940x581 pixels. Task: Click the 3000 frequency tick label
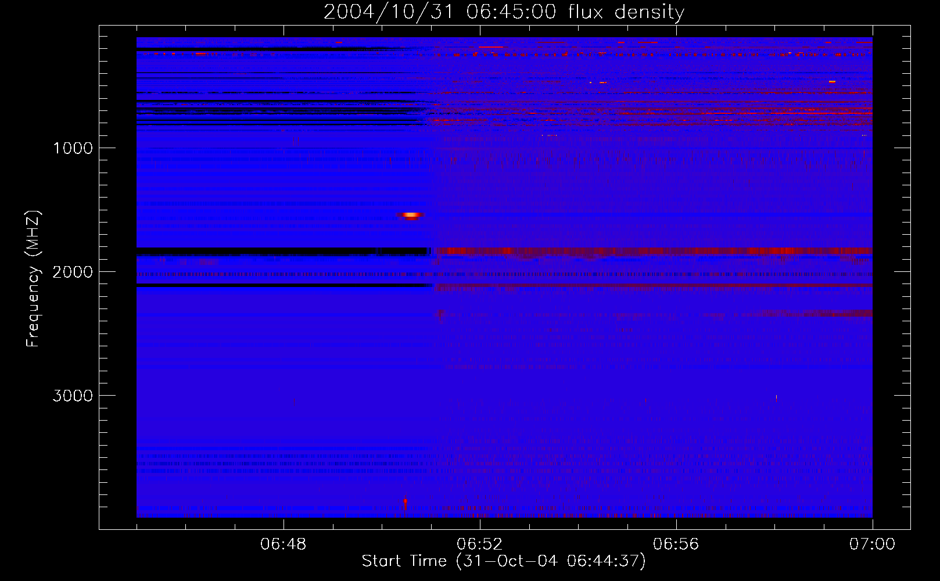click(x=73, y=396)
